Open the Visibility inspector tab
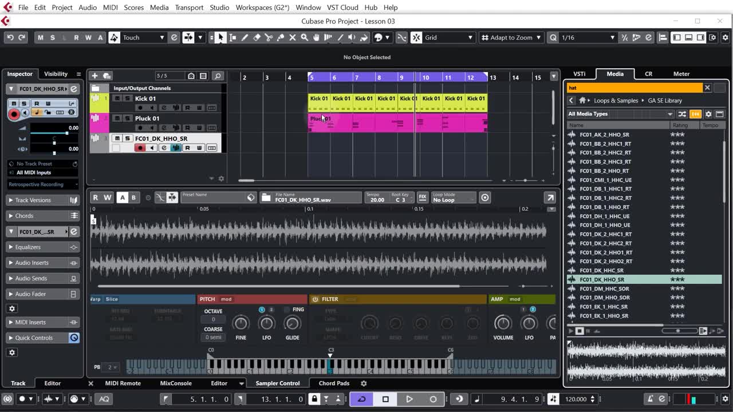Image resolution: width=733 pixels, height=412 pixels. (56, 74)
